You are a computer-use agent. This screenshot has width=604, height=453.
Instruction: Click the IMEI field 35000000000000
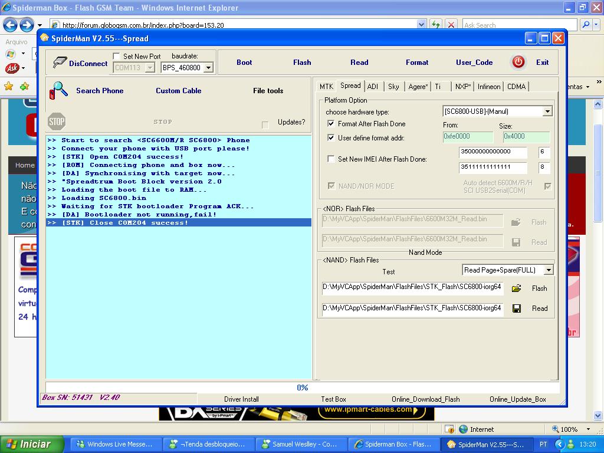(493, 152)
